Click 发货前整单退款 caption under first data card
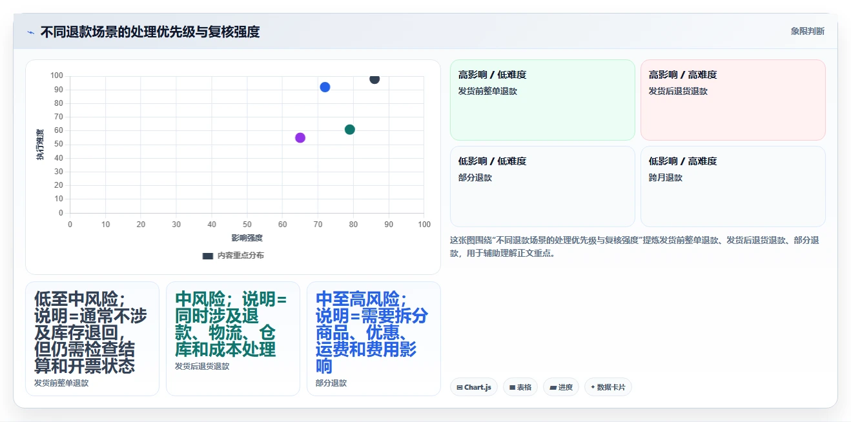Screen dimensions: 851x422 tap(61, 383)
